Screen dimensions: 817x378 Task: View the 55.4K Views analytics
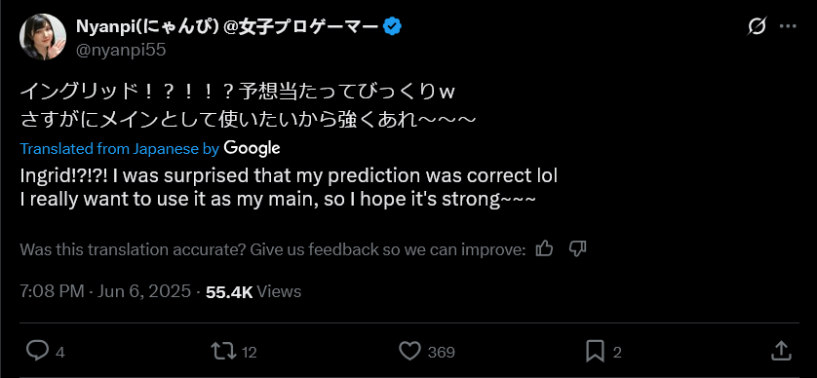click(253, 291)
